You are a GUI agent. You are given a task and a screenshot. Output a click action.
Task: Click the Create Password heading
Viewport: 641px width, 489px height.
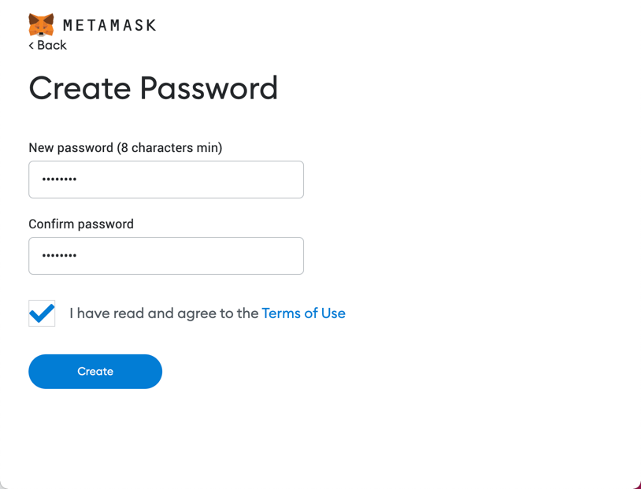pyautogui.click(x=153, y=88)
